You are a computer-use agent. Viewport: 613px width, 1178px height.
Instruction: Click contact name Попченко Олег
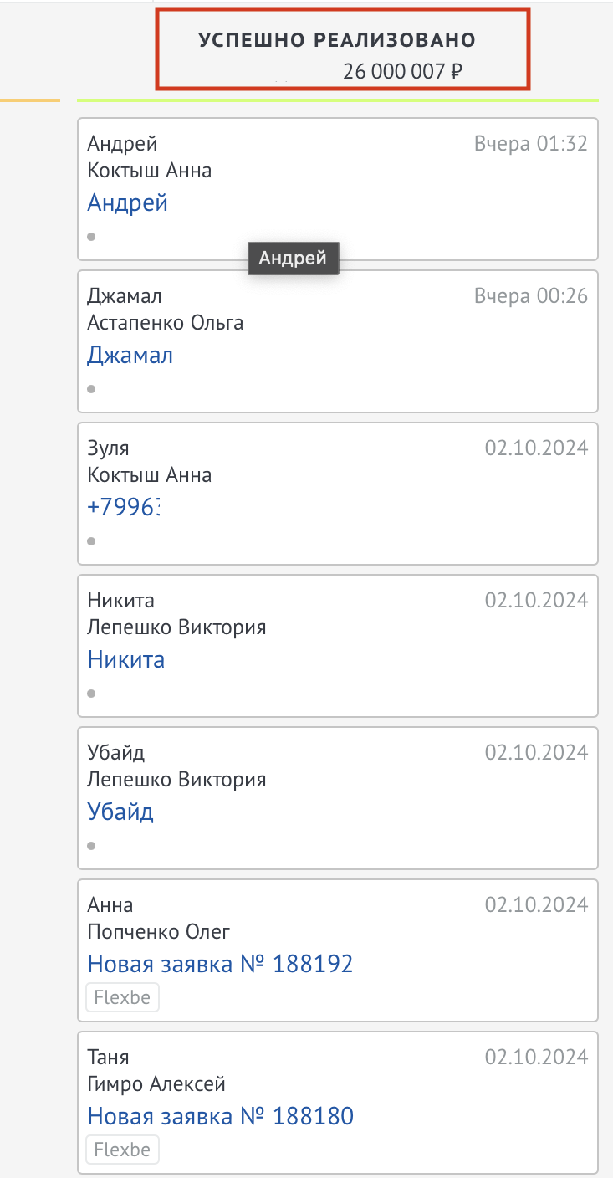[x=159, y=932]
